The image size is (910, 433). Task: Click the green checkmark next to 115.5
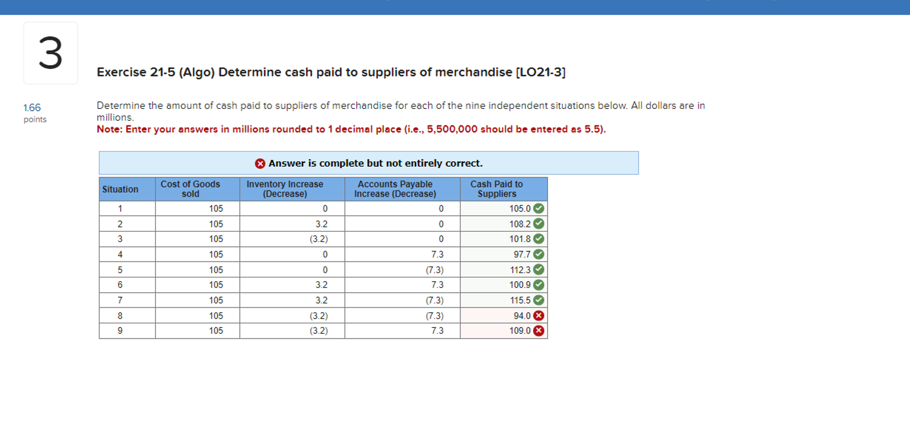(539, 300)
